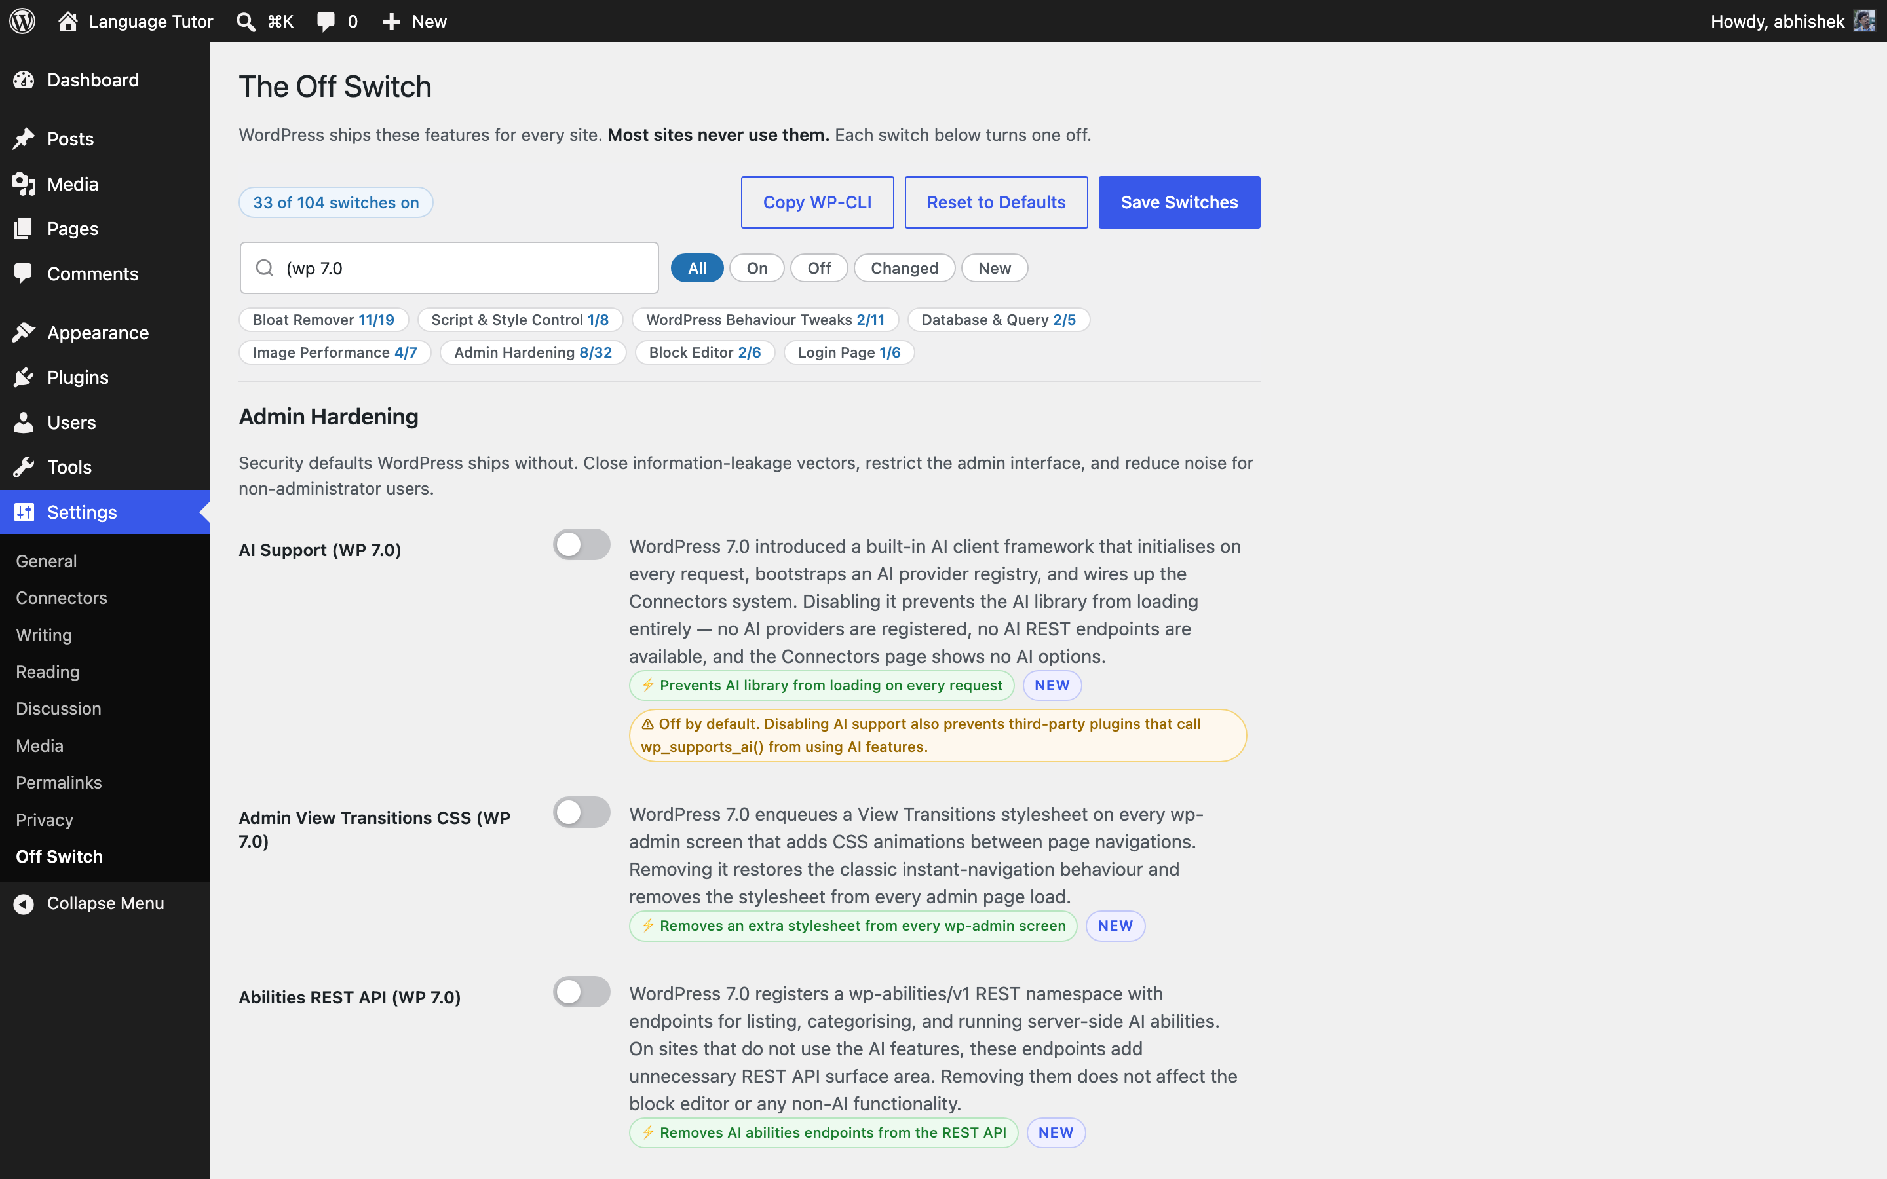Screen dimensions: 1887x1179
Task: Jump to Block Editor 2/6 category
Action: click(x=705, y=352)
